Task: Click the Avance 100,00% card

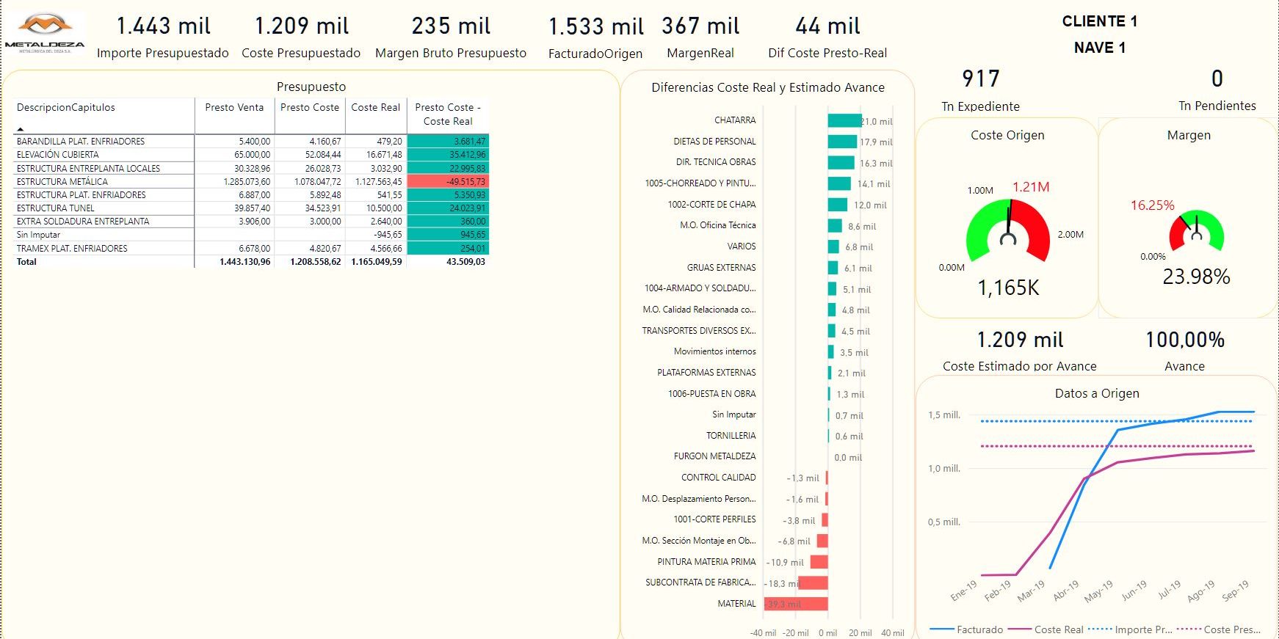Action: [x=1185, y=351]
